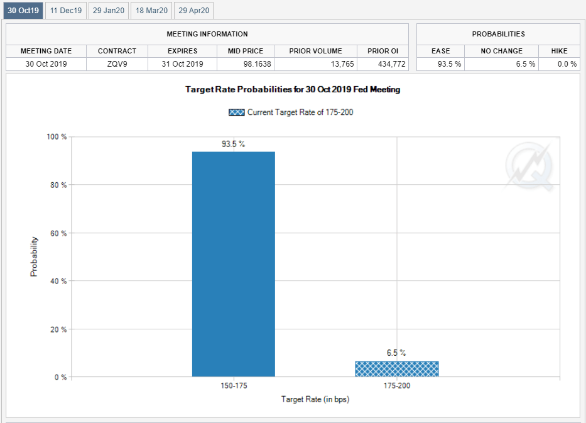The image size is (586, 423).
Task: Click the 31 Oct 2019 expiry cell
Action: (182, 64)
